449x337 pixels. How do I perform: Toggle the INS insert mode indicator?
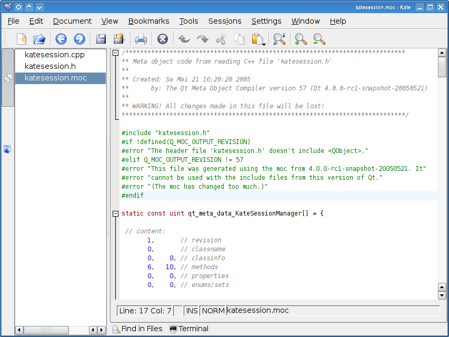click(x=192, y=311)
